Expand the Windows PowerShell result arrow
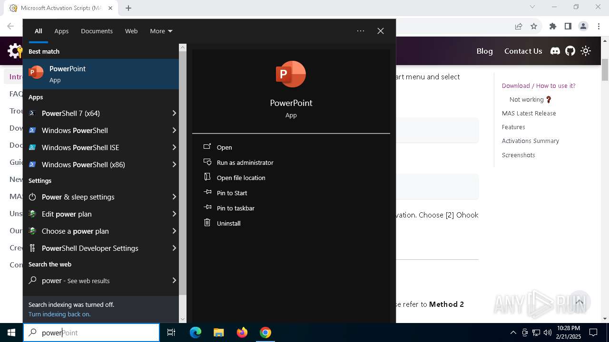The image size is (609, 342). pos(174,130)
